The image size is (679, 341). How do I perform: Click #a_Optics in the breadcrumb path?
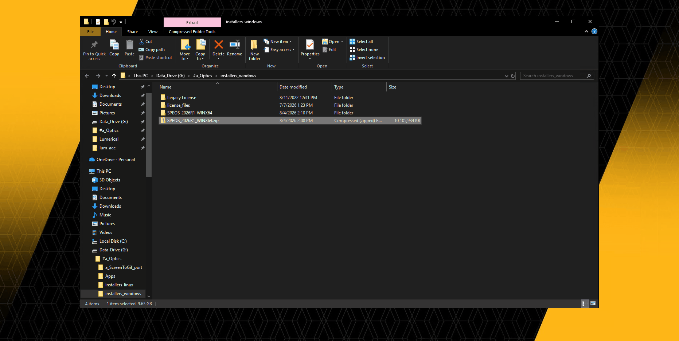tap(203, 76)
